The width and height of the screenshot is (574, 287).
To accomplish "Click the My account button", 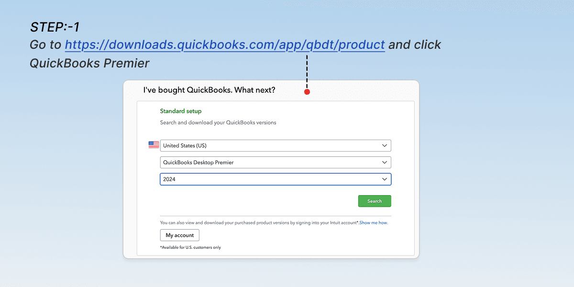I will [x=179, y=235].
